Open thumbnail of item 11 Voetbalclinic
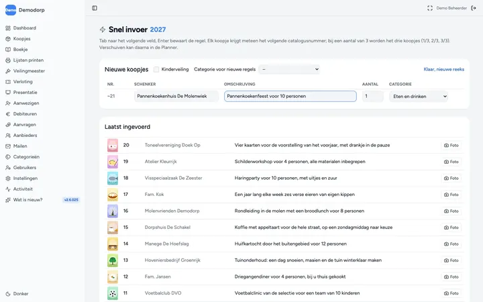This screenshot has width=483, height=302. [x=113, y=293]
